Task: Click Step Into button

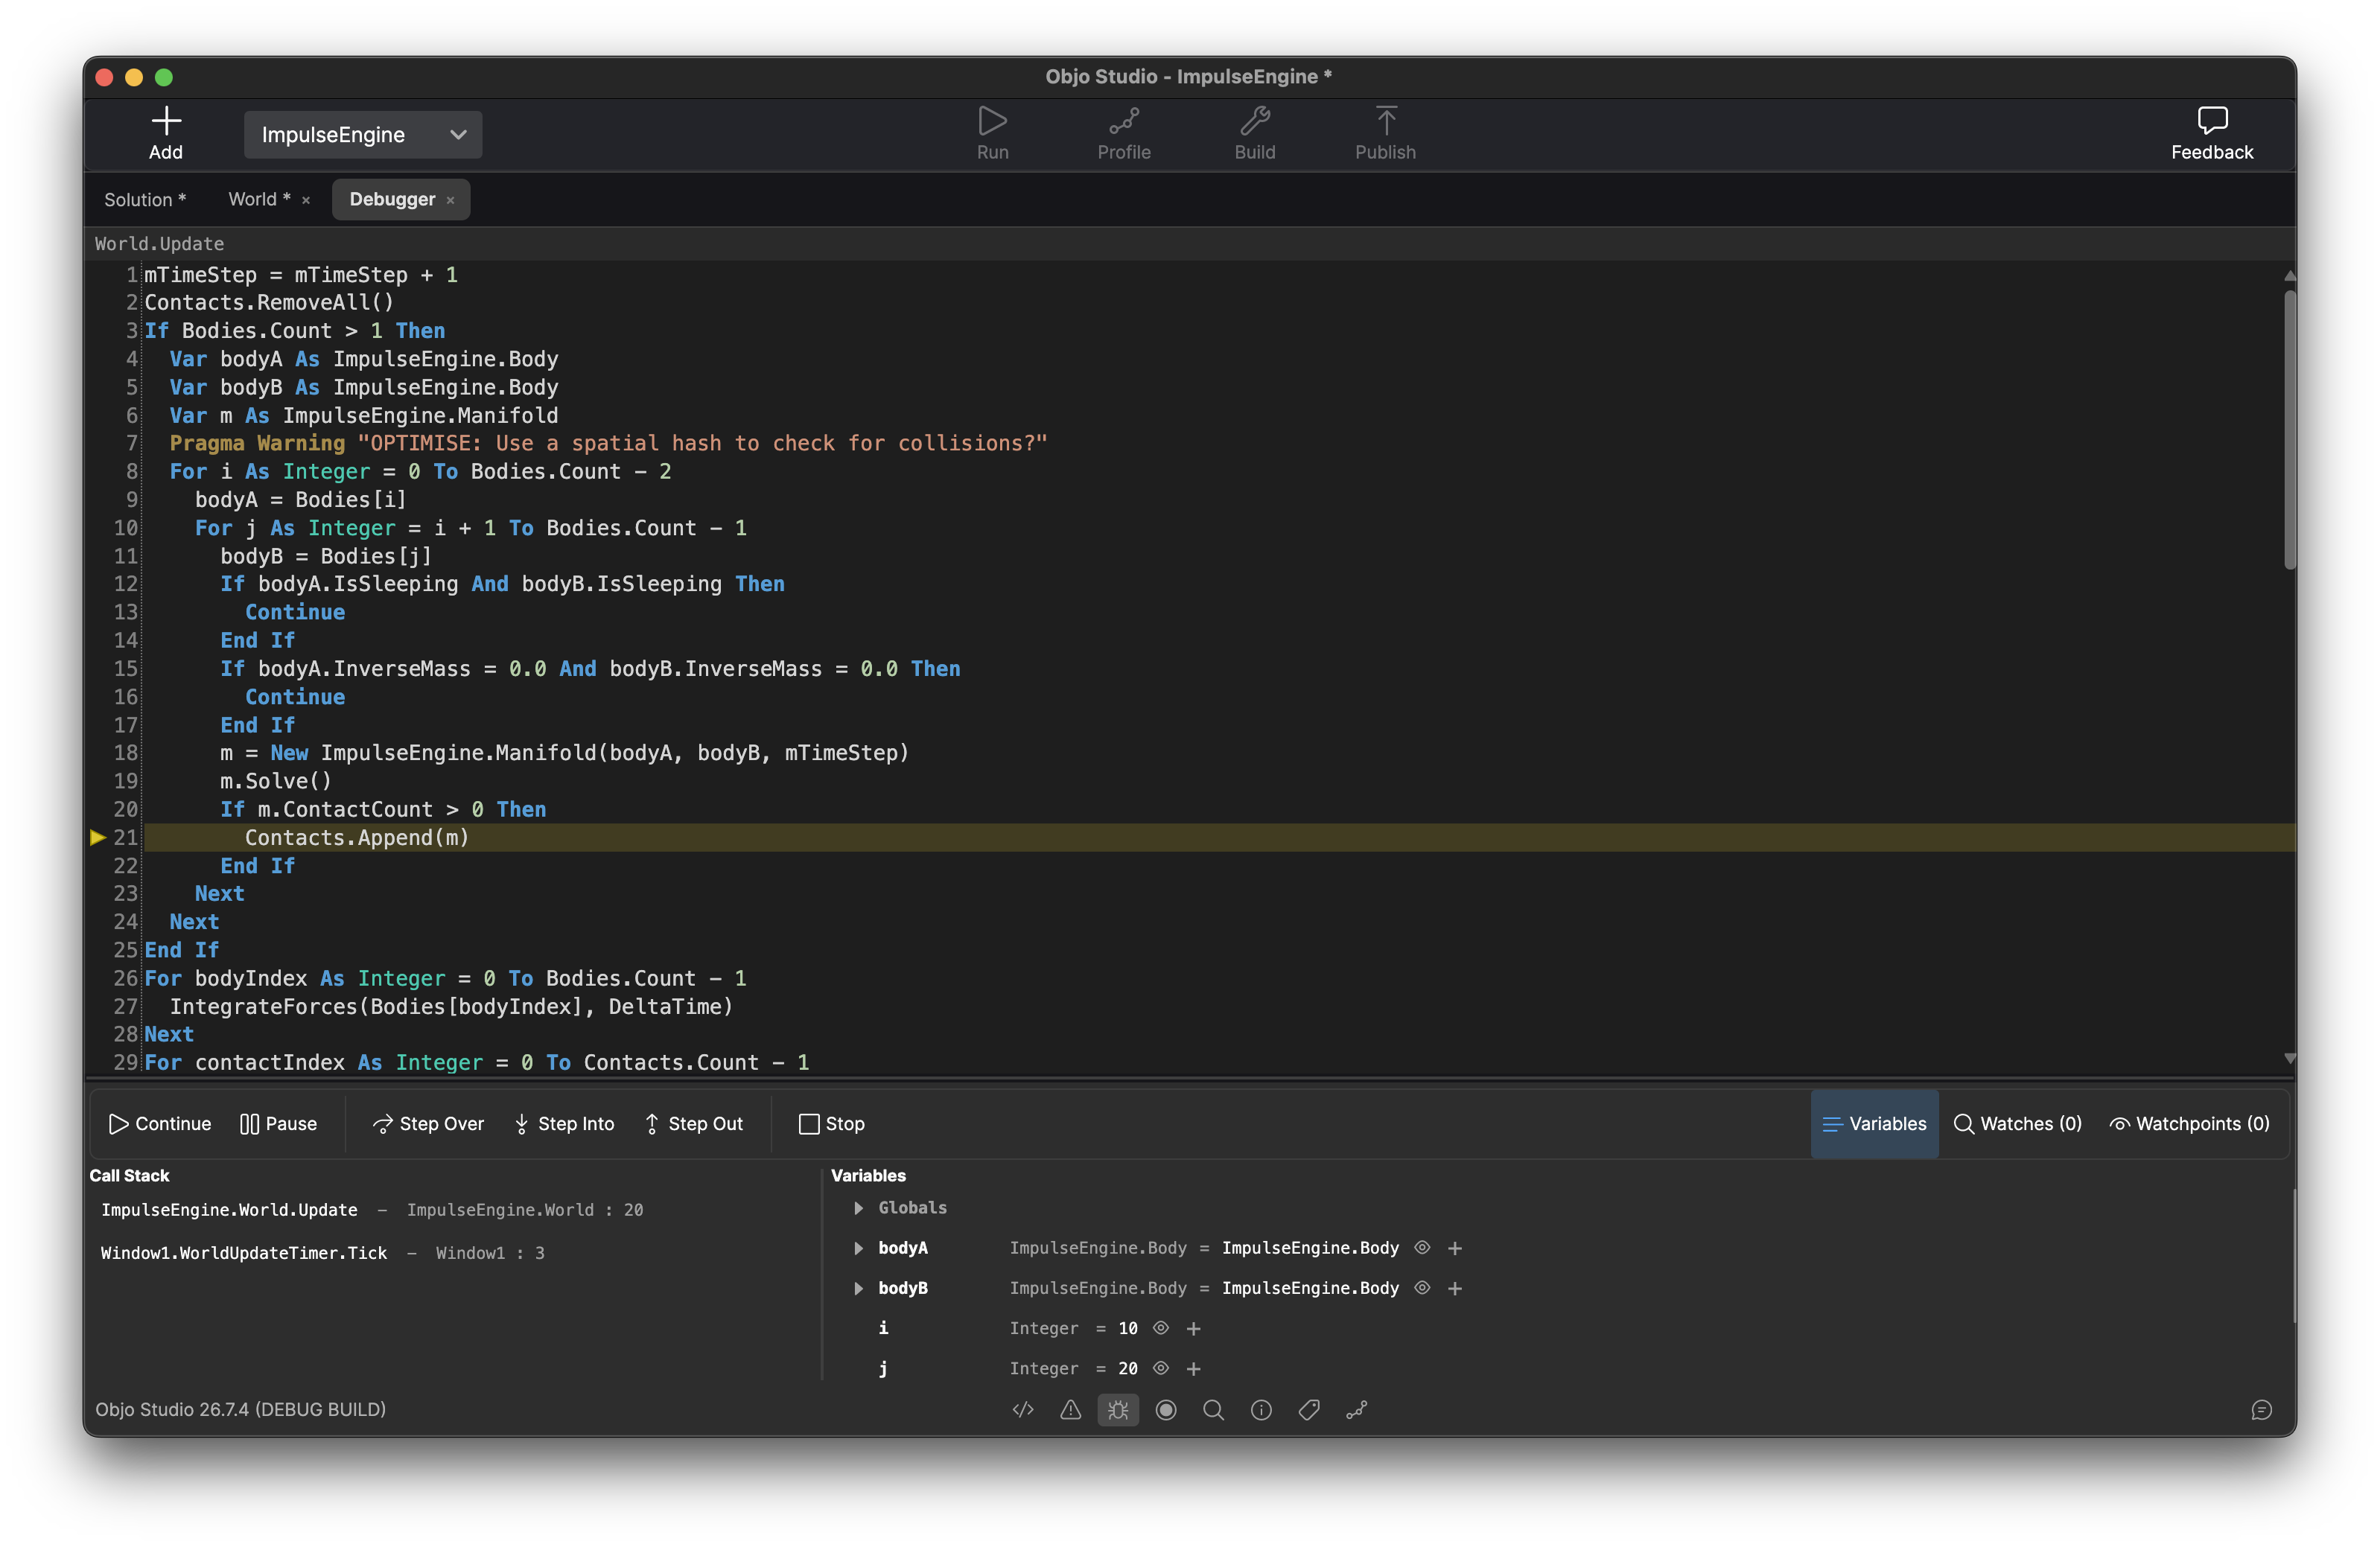Action: (x=565, y=1124)
